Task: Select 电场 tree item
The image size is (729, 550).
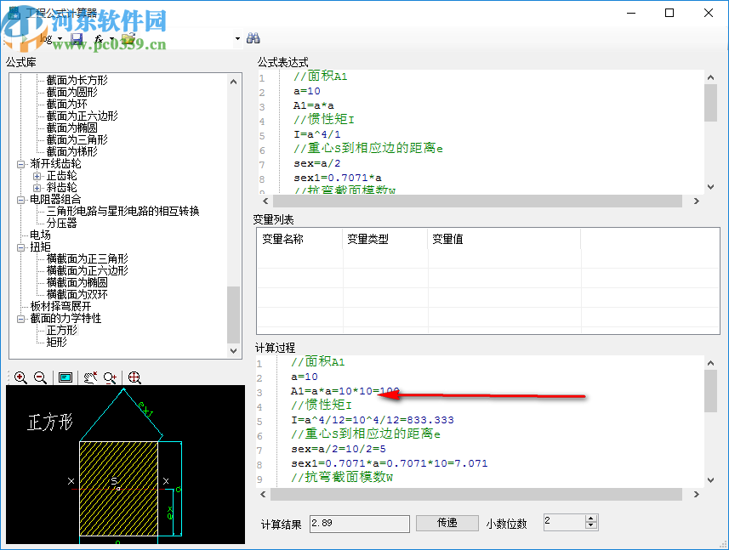Action: (x=41, y=235)
